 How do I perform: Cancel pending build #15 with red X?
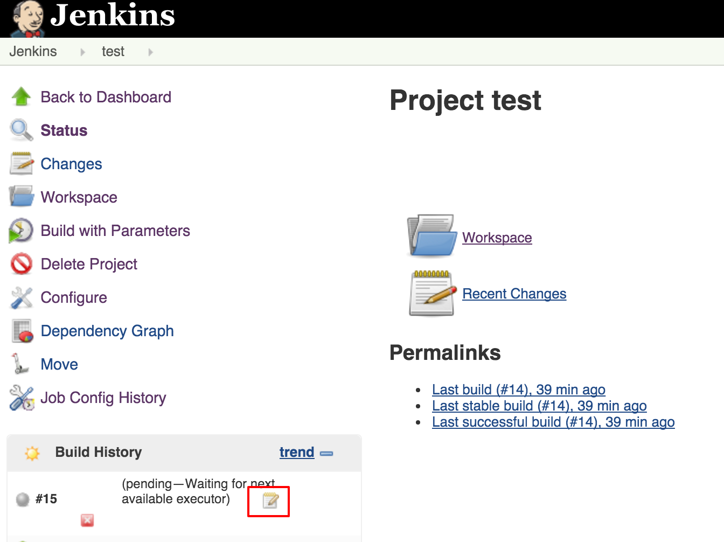click(87, 520)
